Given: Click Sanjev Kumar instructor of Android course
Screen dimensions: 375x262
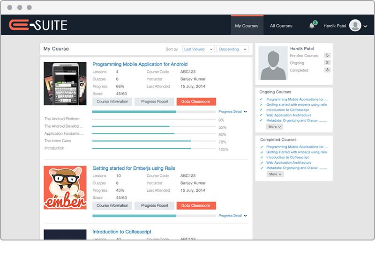Looking at the screenshot, I should click(193, 79).
